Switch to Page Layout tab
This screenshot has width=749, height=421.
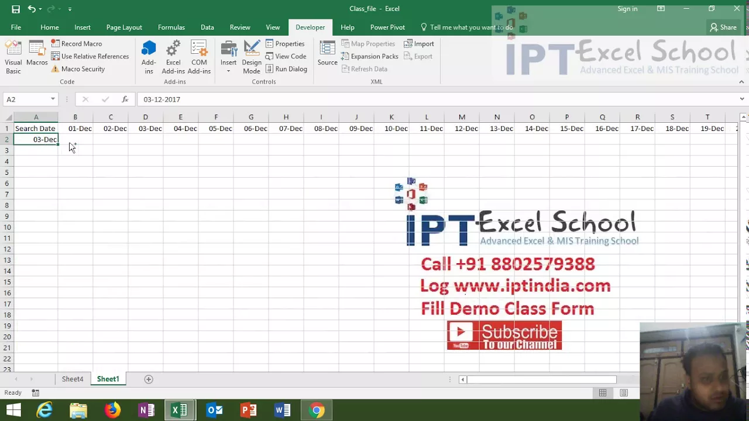click(124, 27)
